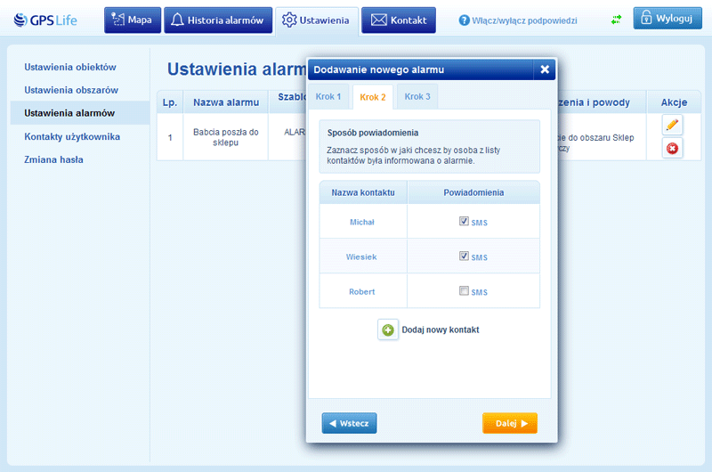Switch to Krok 1 tab
712x472 pixels.
pos(328,96)
